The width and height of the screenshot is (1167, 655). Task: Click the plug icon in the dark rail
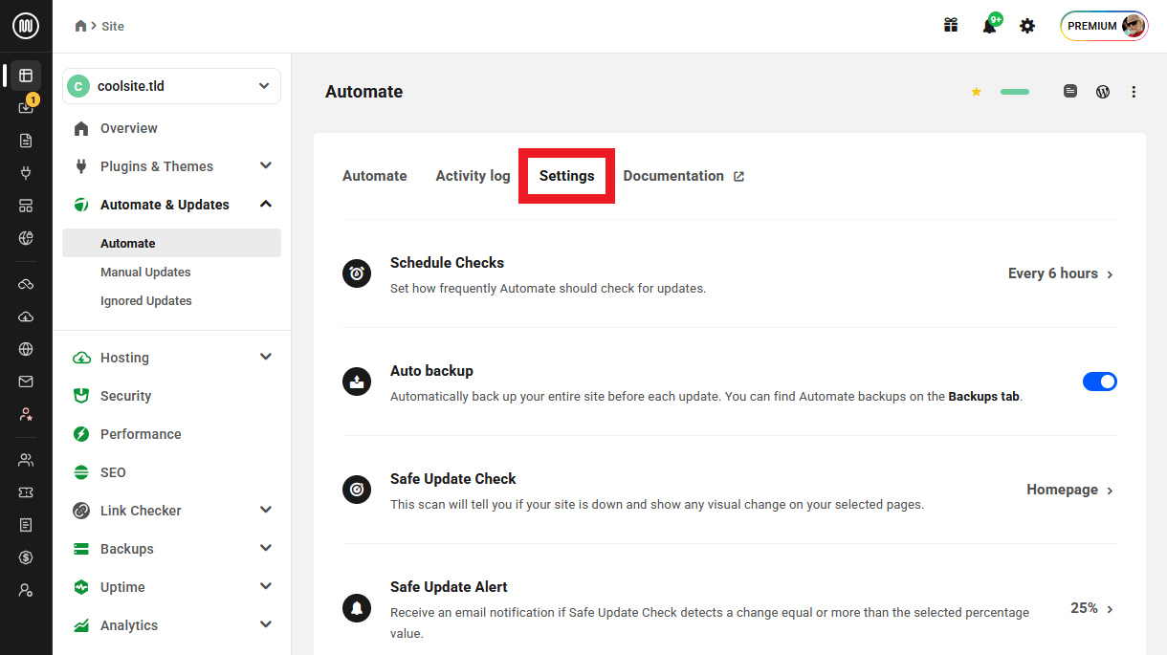26,173
